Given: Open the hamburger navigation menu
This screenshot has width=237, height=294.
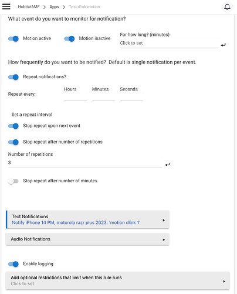Looking at the screenshot, I should click(x=6, y=6).
